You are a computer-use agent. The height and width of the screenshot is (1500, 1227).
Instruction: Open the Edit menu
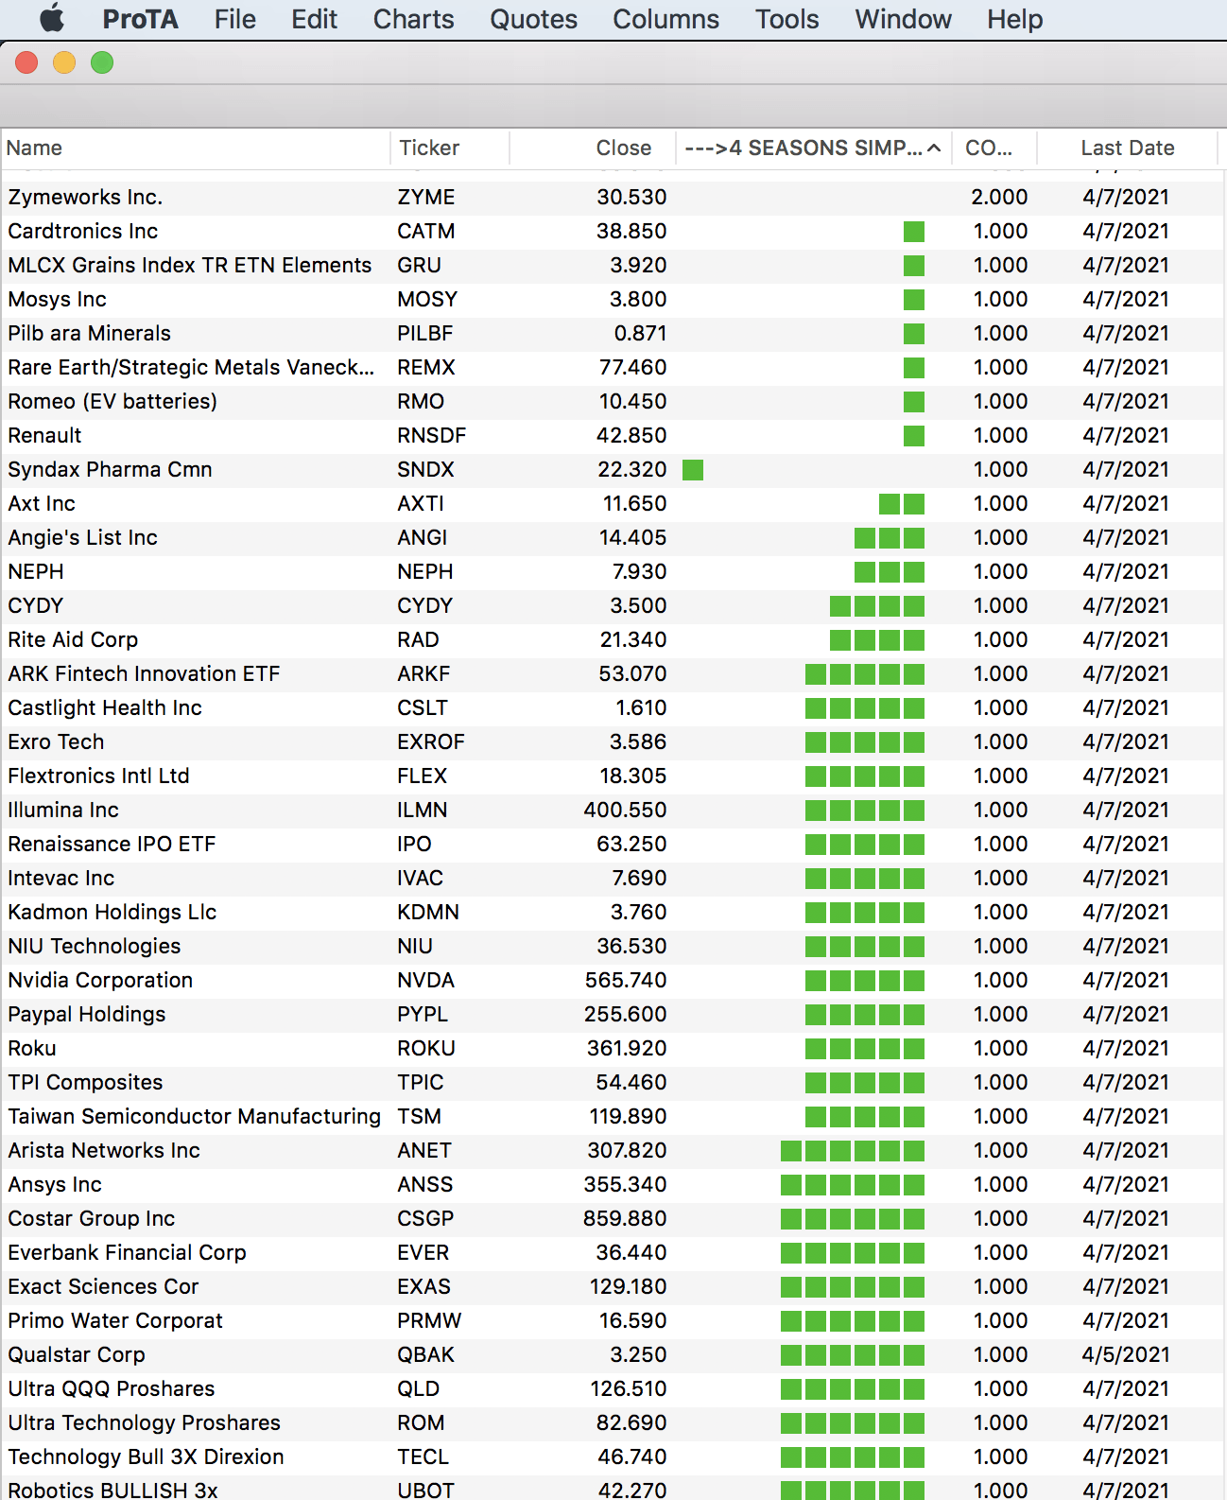click(x=314, y=19)
